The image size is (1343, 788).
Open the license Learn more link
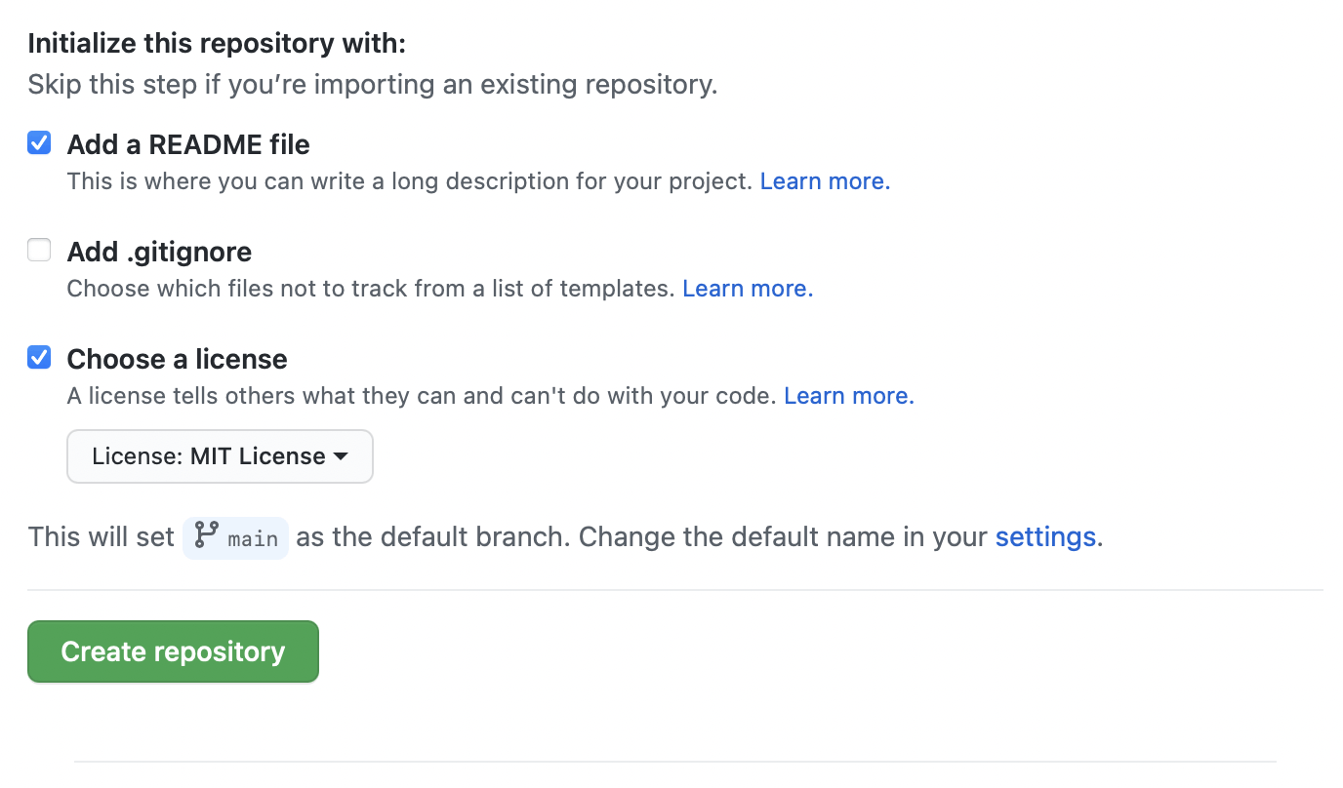849,396
